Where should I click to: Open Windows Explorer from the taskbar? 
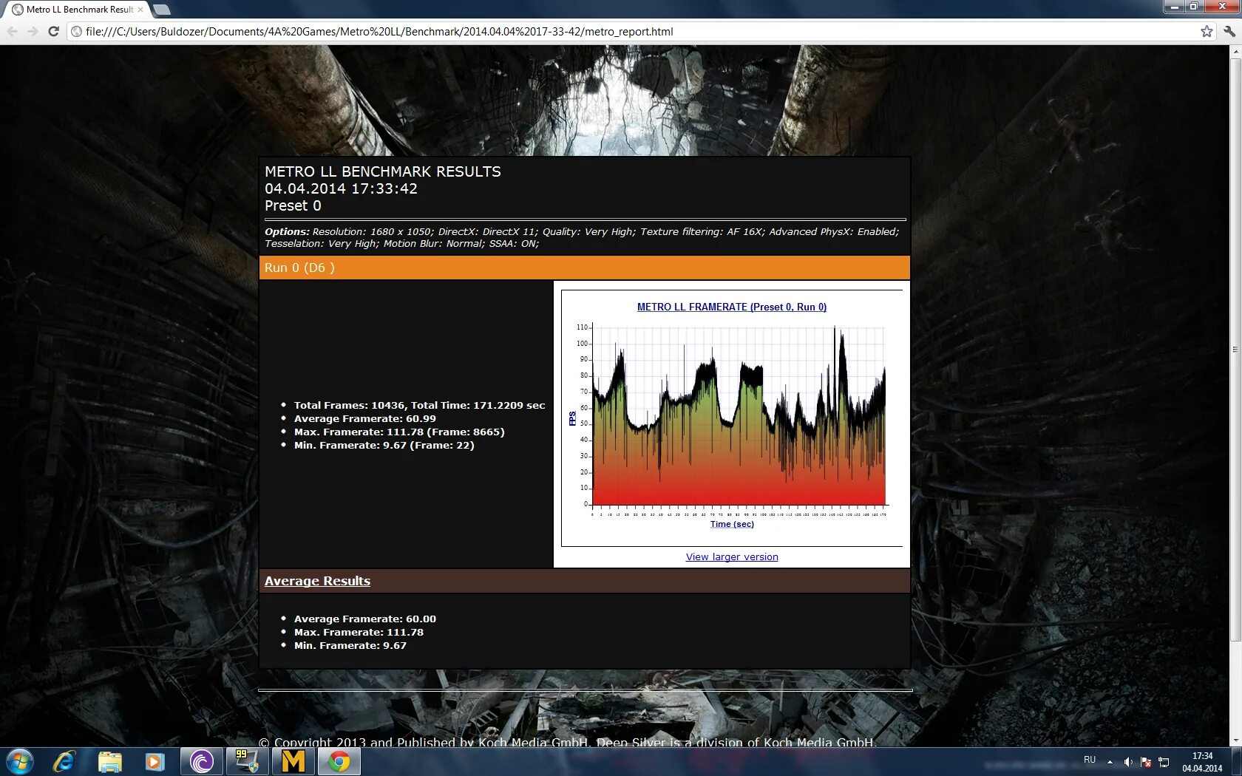coord(109,761)
